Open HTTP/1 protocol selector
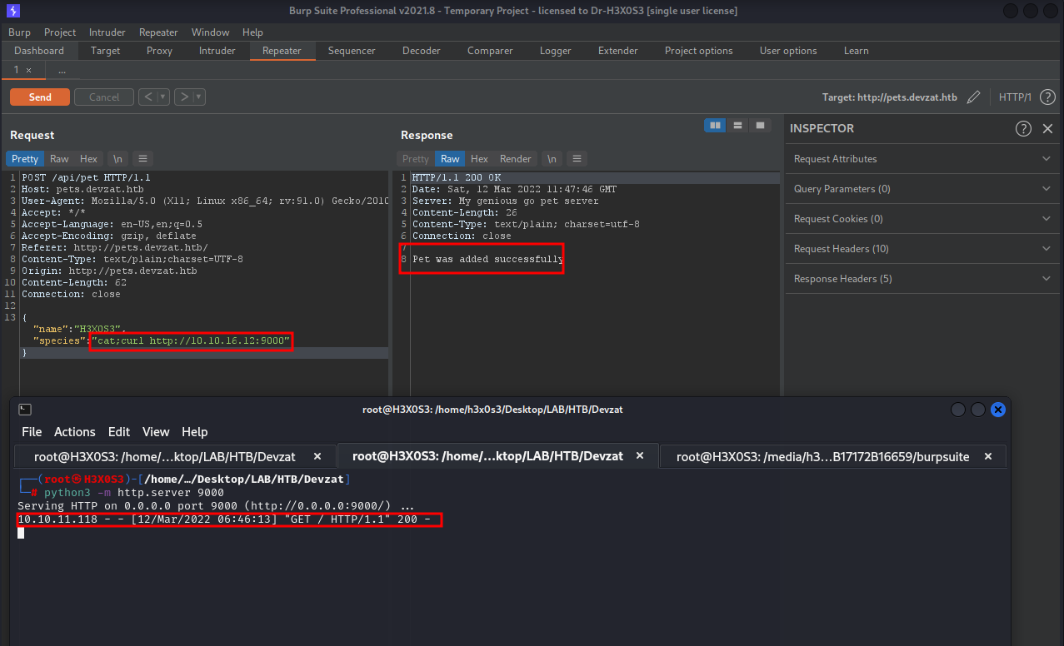1064x646 pixels. (1015, 97)
